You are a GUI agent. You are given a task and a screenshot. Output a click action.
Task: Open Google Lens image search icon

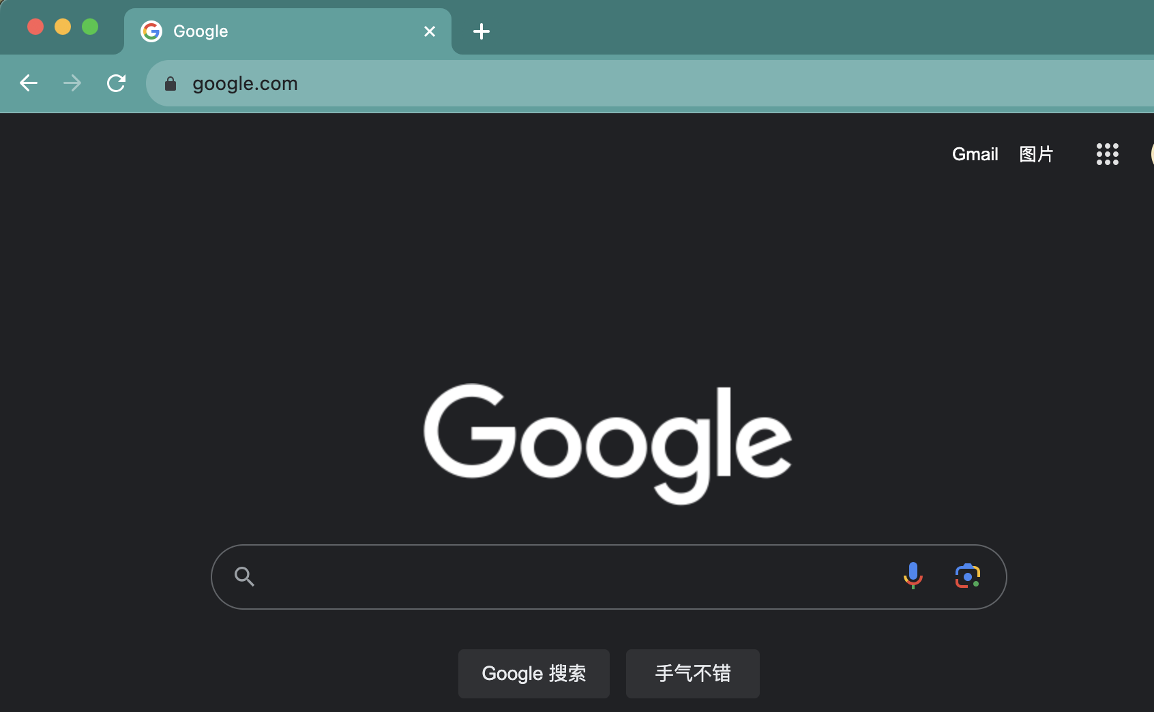[x=968, y=576]
